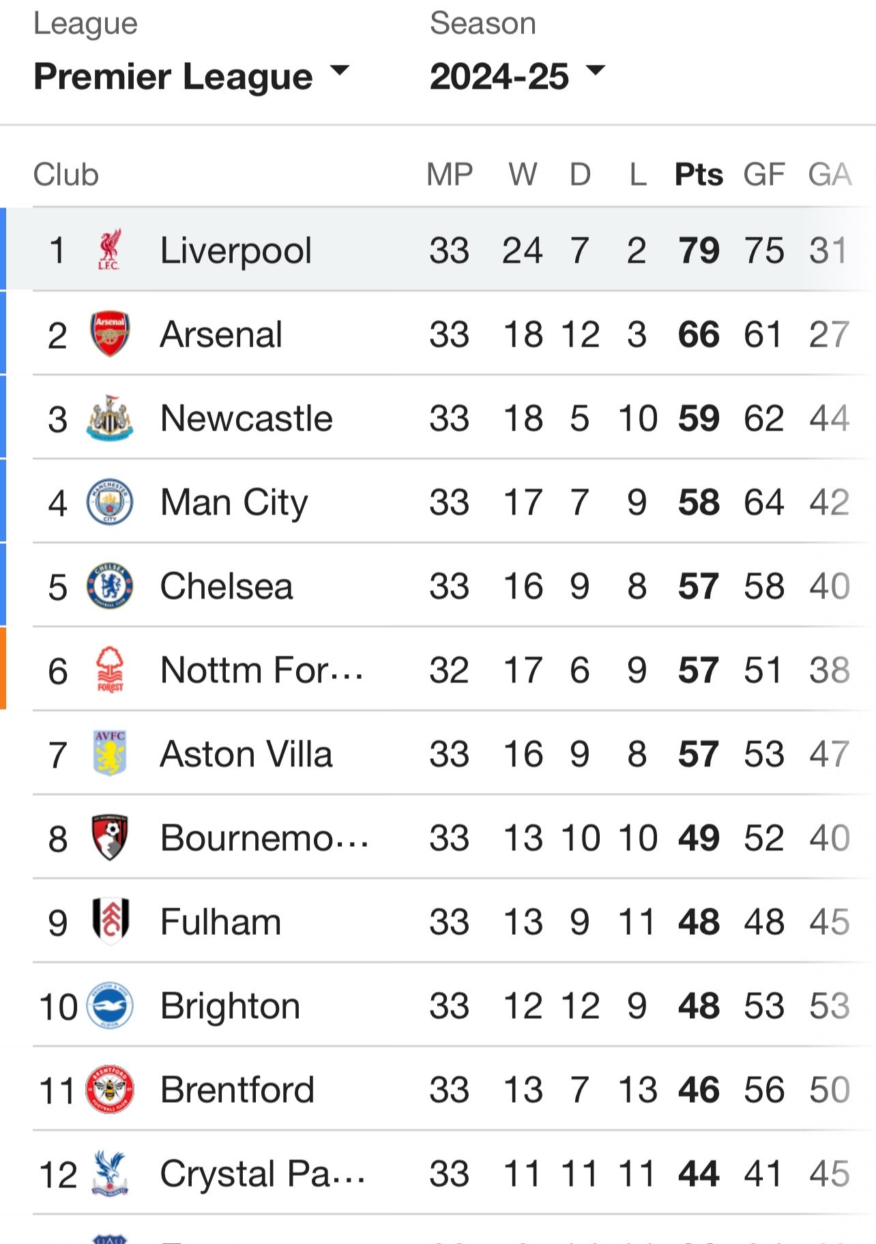The height and width of the screenshot is (1244, 876).
Task: Click the Liverpool club crest
Action: (109, 250)
